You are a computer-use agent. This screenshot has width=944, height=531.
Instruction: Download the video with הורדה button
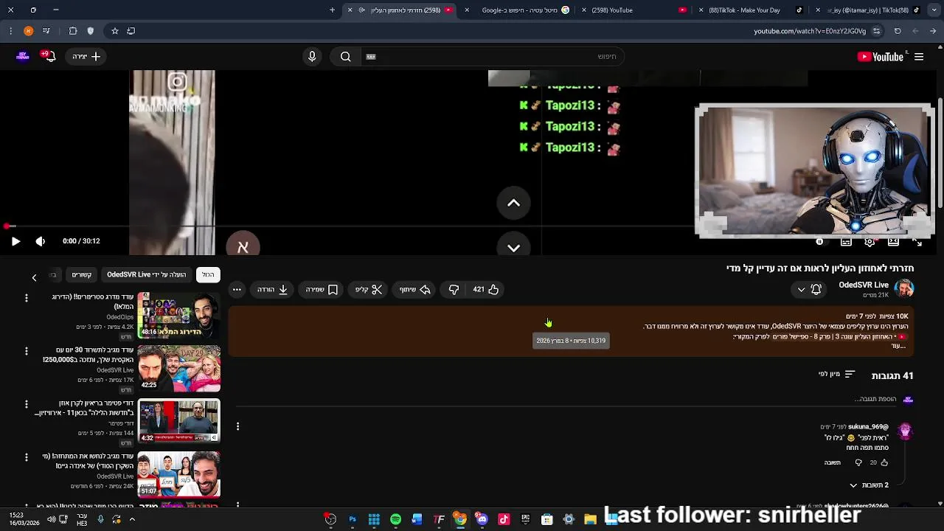click(272, 290)
